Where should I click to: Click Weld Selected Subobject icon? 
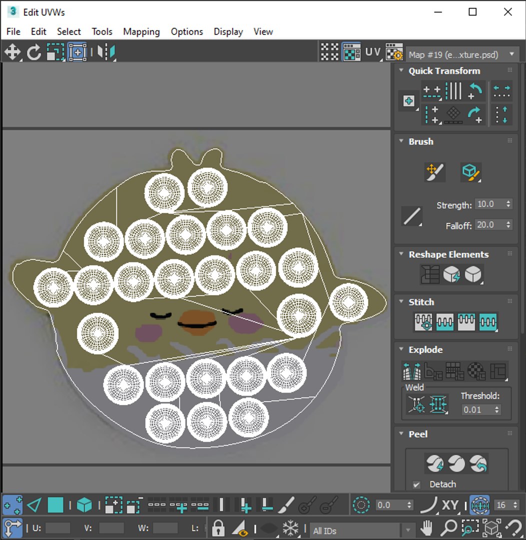click(x=438, y=404)
